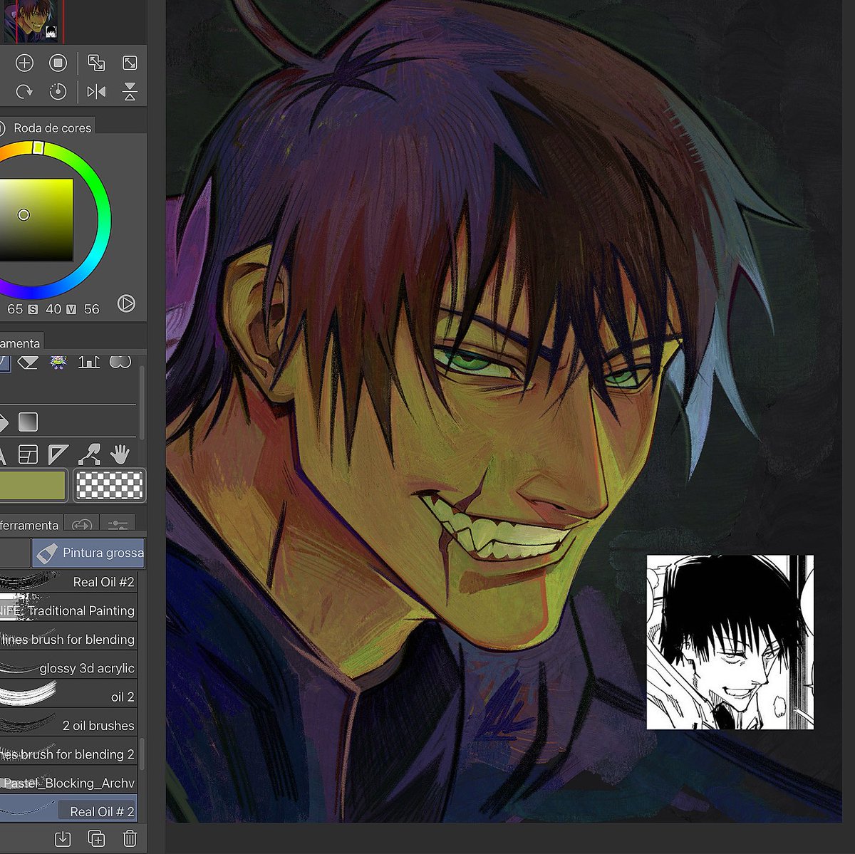
Task: Click the manga reference image on canvas
Action: pos(730,642)
